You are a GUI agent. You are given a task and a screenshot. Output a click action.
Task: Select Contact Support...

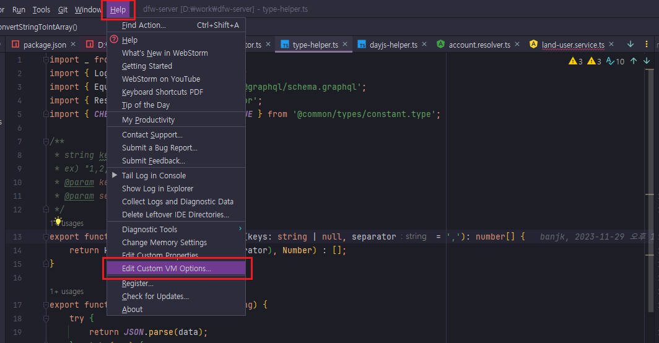click(176, 135)
